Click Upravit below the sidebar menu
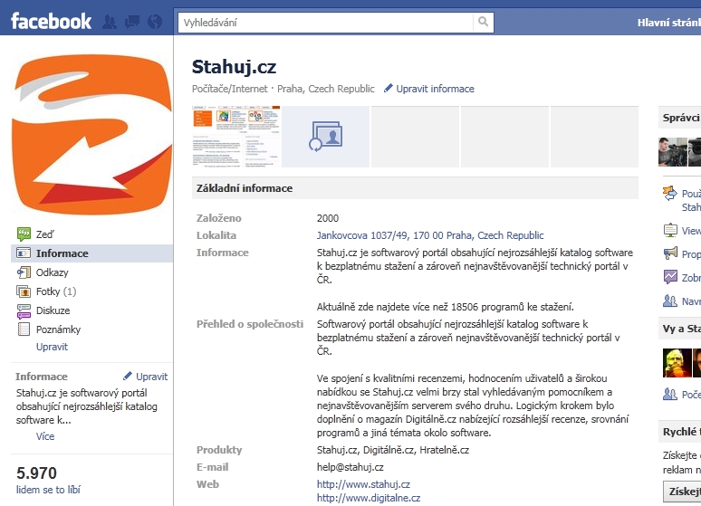 pyautogui.click(x=52, y=347)
